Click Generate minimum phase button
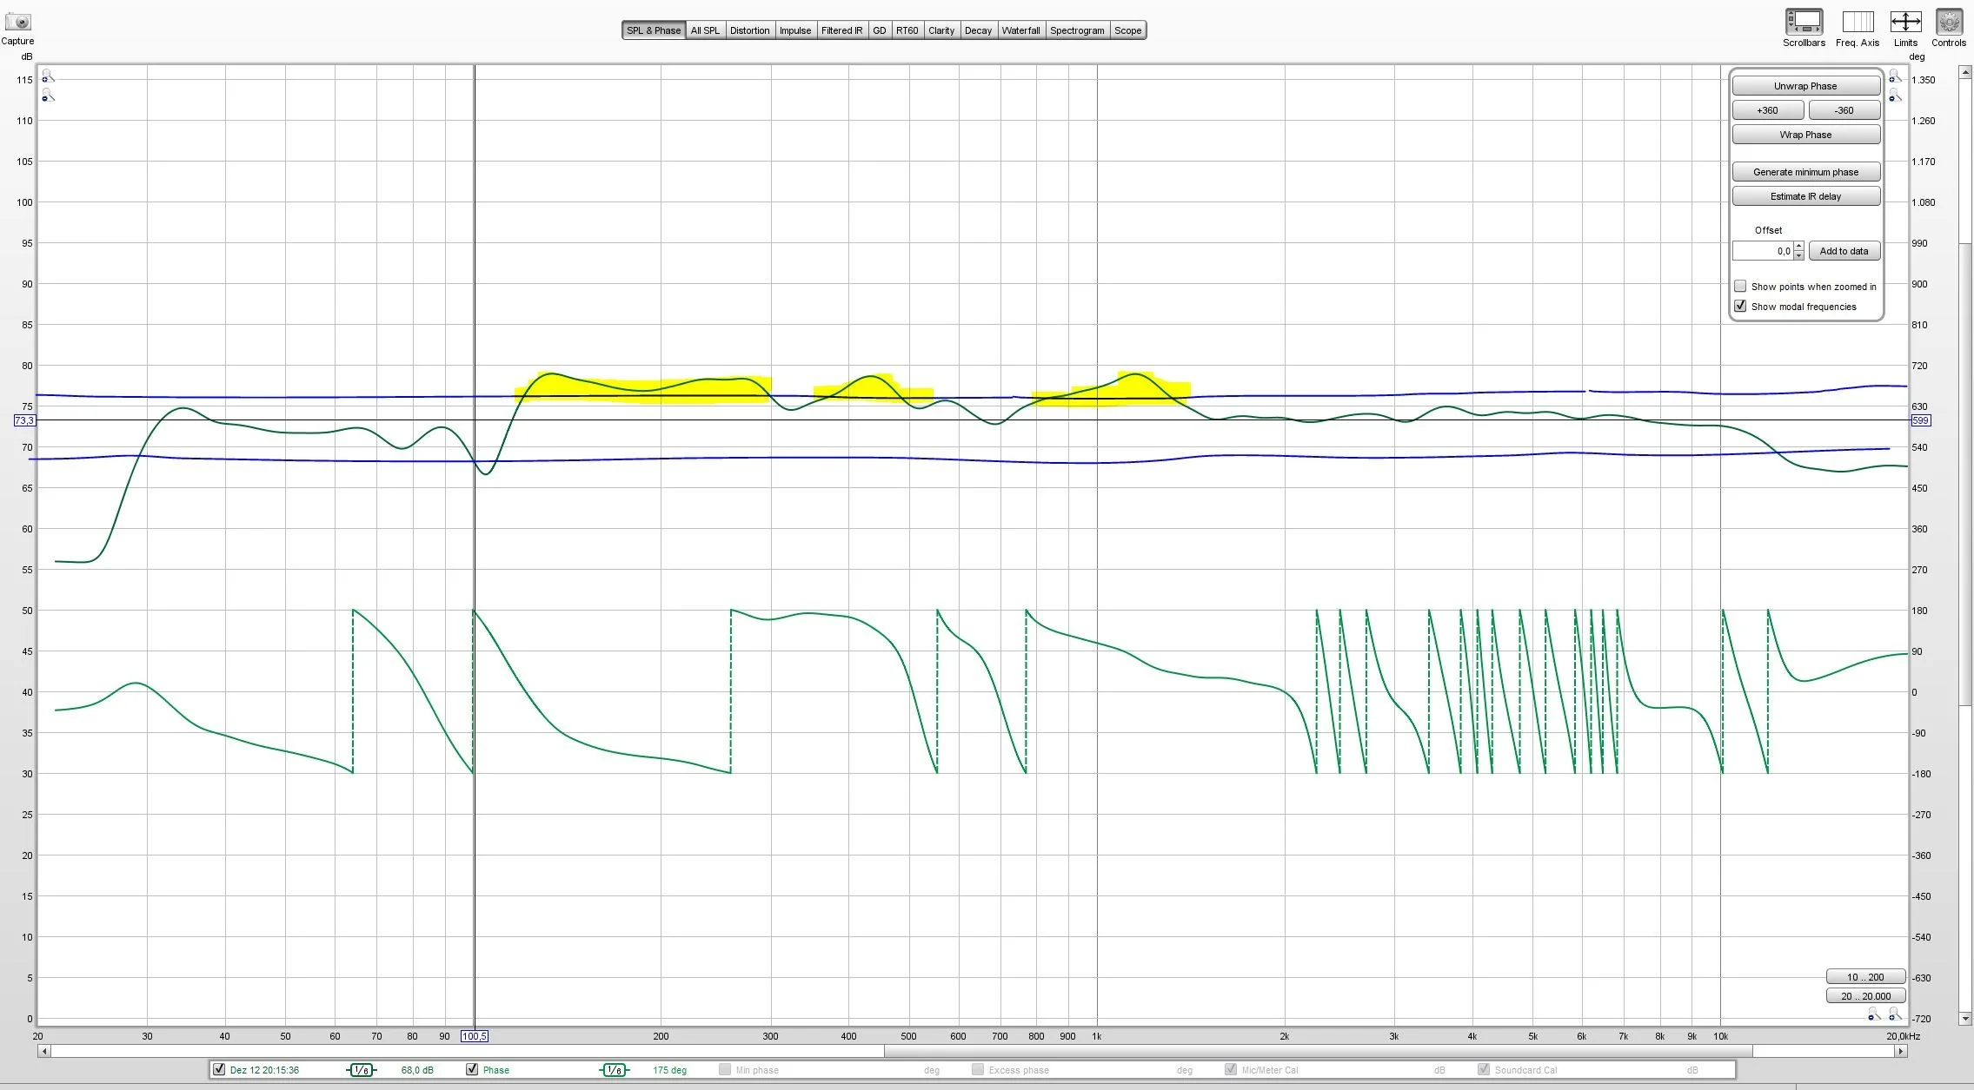Screen dimensions: 1974x1090 tap(1805, 172)
